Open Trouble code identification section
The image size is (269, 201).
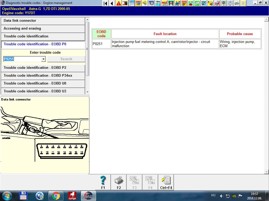coord(43,36)
